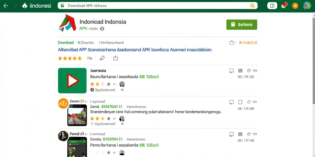This screenshot has width=315, height=157.
Task: Click the 78s rating count
Action: pos(90,59)
